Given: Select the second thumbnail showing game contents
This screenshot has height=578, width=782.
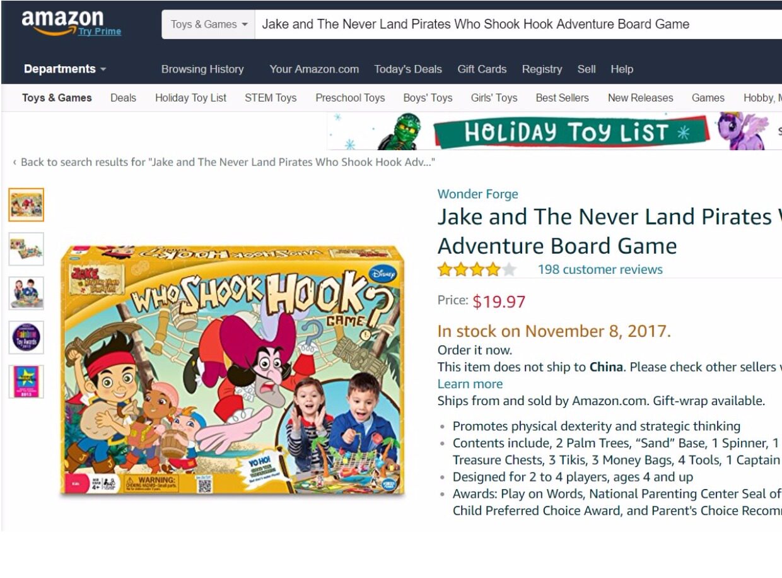Looking at the screenshot, I should pyautogui.click(x=26, y=249).
